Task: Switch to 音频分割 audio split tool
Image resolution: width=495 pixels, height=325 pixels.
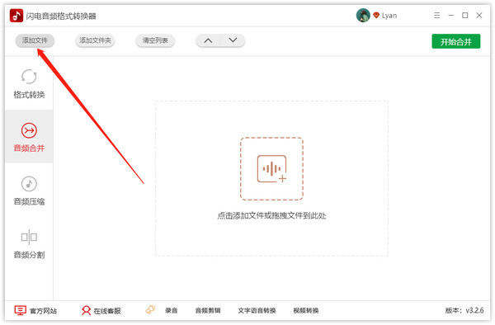Action: (29, 244)
